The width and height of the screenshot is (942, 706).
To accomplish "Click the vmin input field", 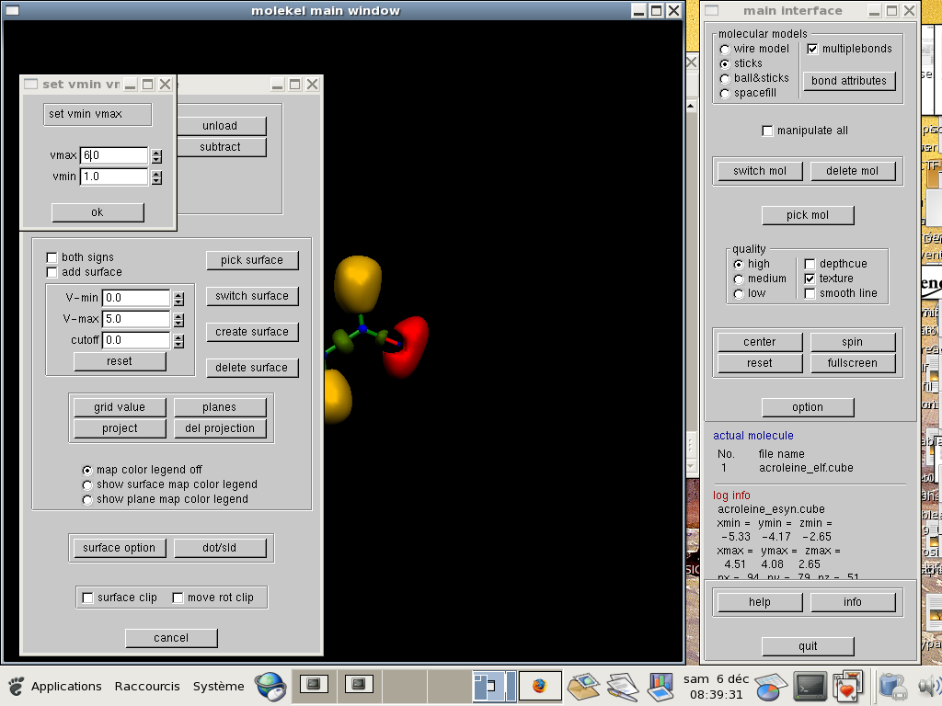I will [114, 176].
